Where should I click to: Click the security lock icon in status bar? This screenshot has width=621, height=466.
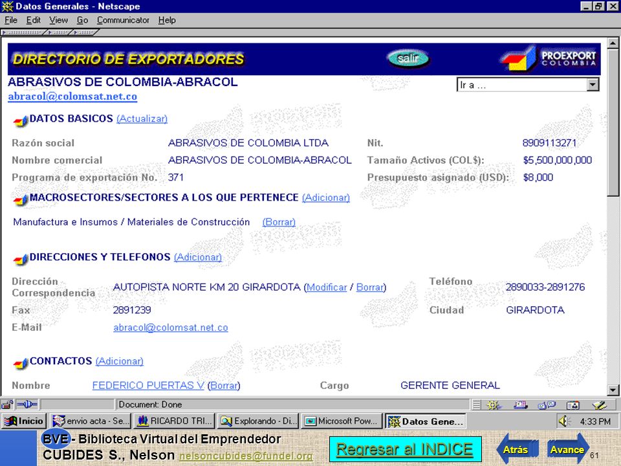point(7,405)
